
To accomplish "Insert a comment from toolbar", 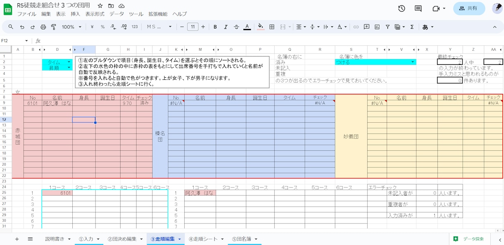I will 366,27.
